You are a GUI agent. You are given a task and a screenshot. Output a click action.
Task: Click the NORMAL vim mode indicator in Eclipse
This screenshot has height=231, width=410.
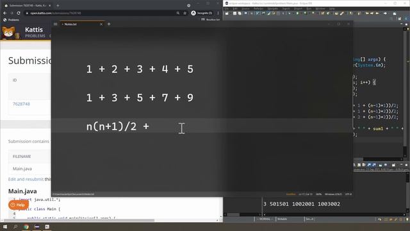265,219
